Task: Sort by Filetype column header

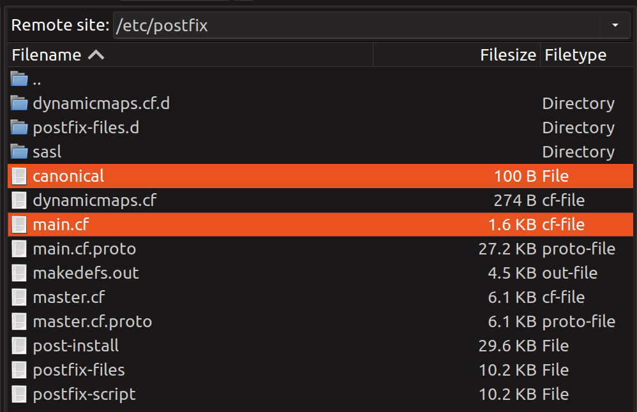Action: coord(587,55)
